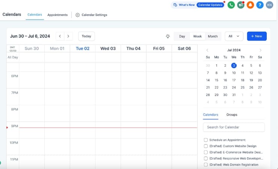278x169 pixels.
Task: Select the Calendars sidebar tab
Action: click(210, 115)
